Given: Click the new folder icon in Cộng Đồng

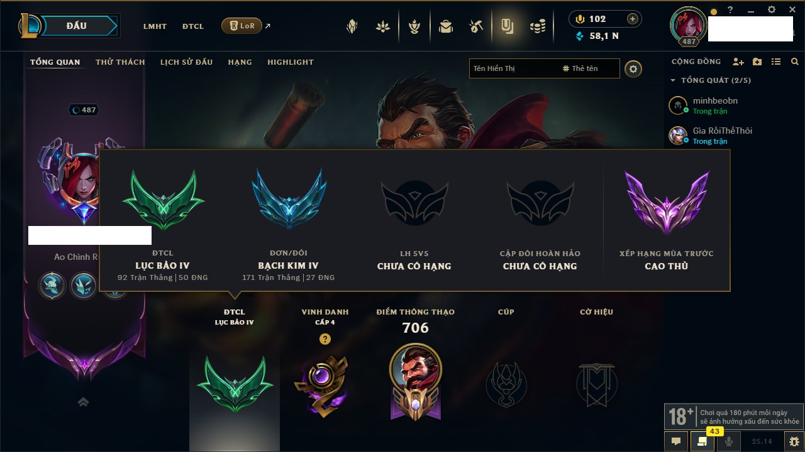Looking at the screenshot, I should click(757, 62).
